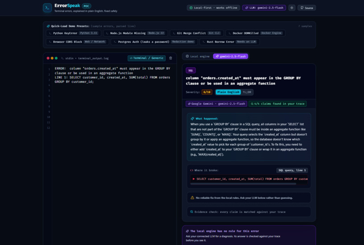Click the POC badge next to ErrorSpeak
The width and height of the screenshot is (364, 245).
(86, 6)
